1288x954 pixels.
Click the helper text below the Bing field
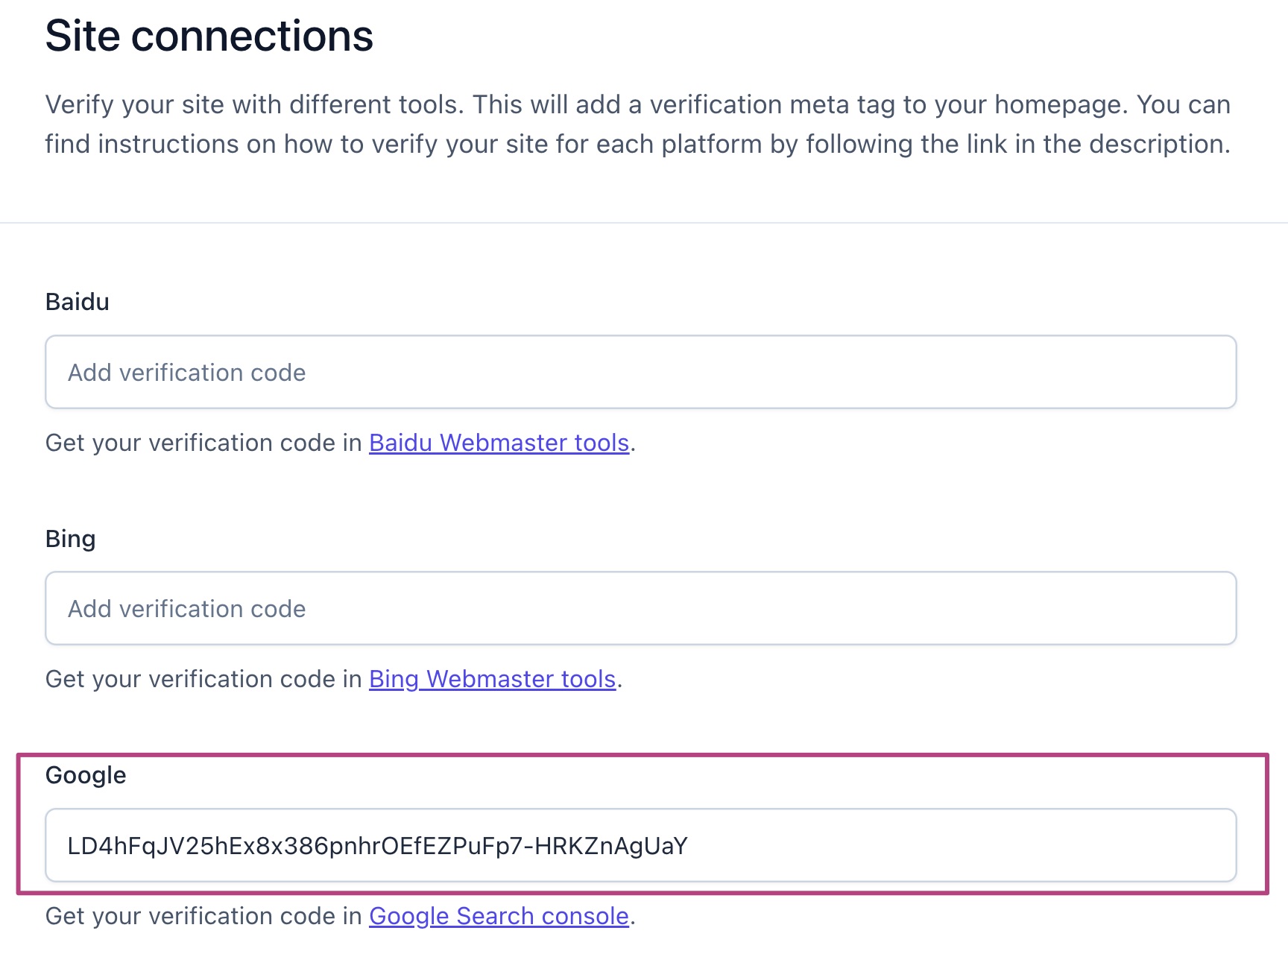coord(205,679)
